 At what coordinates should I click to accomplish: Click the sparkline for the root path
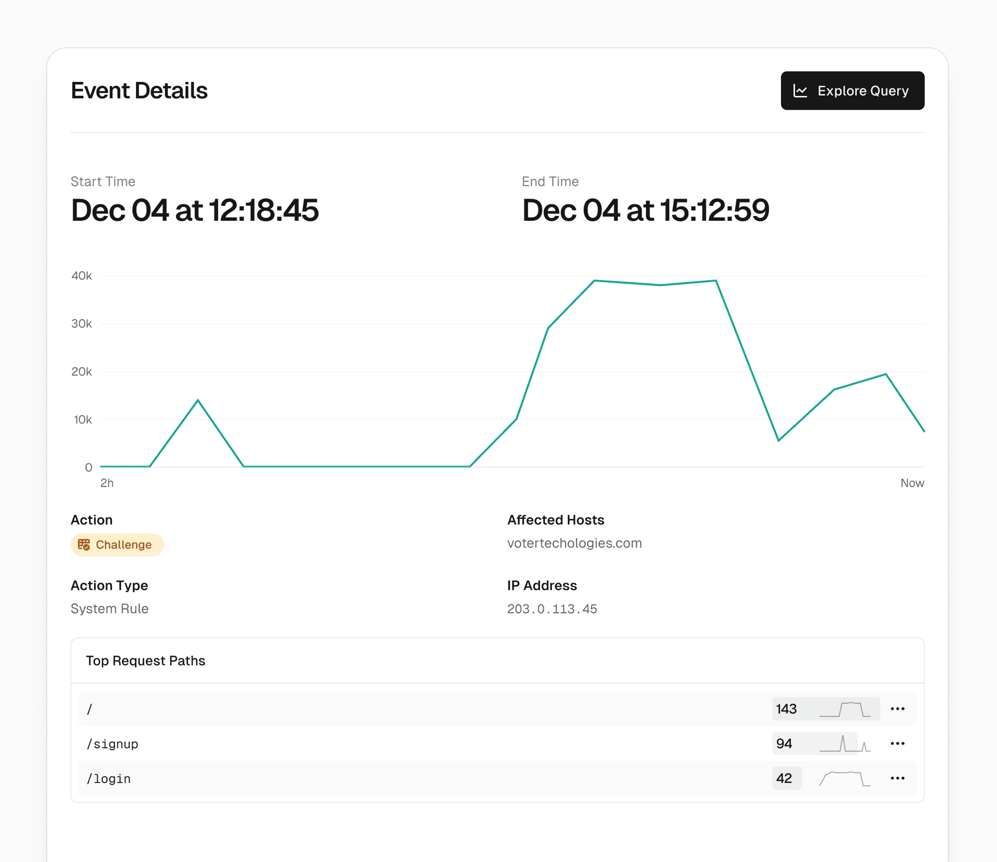click(845, 709)
